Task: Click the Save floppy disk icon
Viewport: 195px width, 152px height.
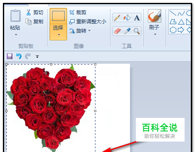Action: pyautogui.click(x=10, y=56)
